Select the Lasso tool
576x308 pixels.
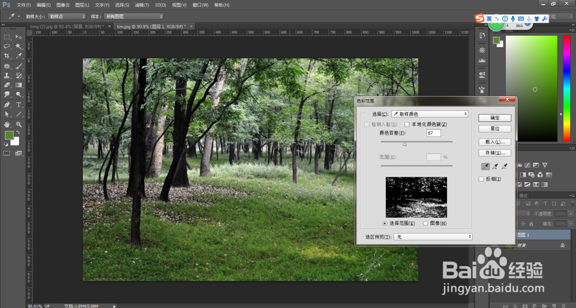[7, 47]
